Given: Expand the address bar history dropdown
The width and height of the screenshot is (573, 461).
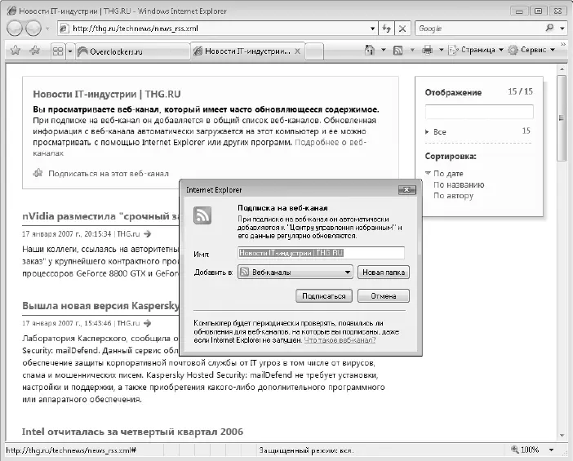Looking at the screenshot, I should [372, 29].
